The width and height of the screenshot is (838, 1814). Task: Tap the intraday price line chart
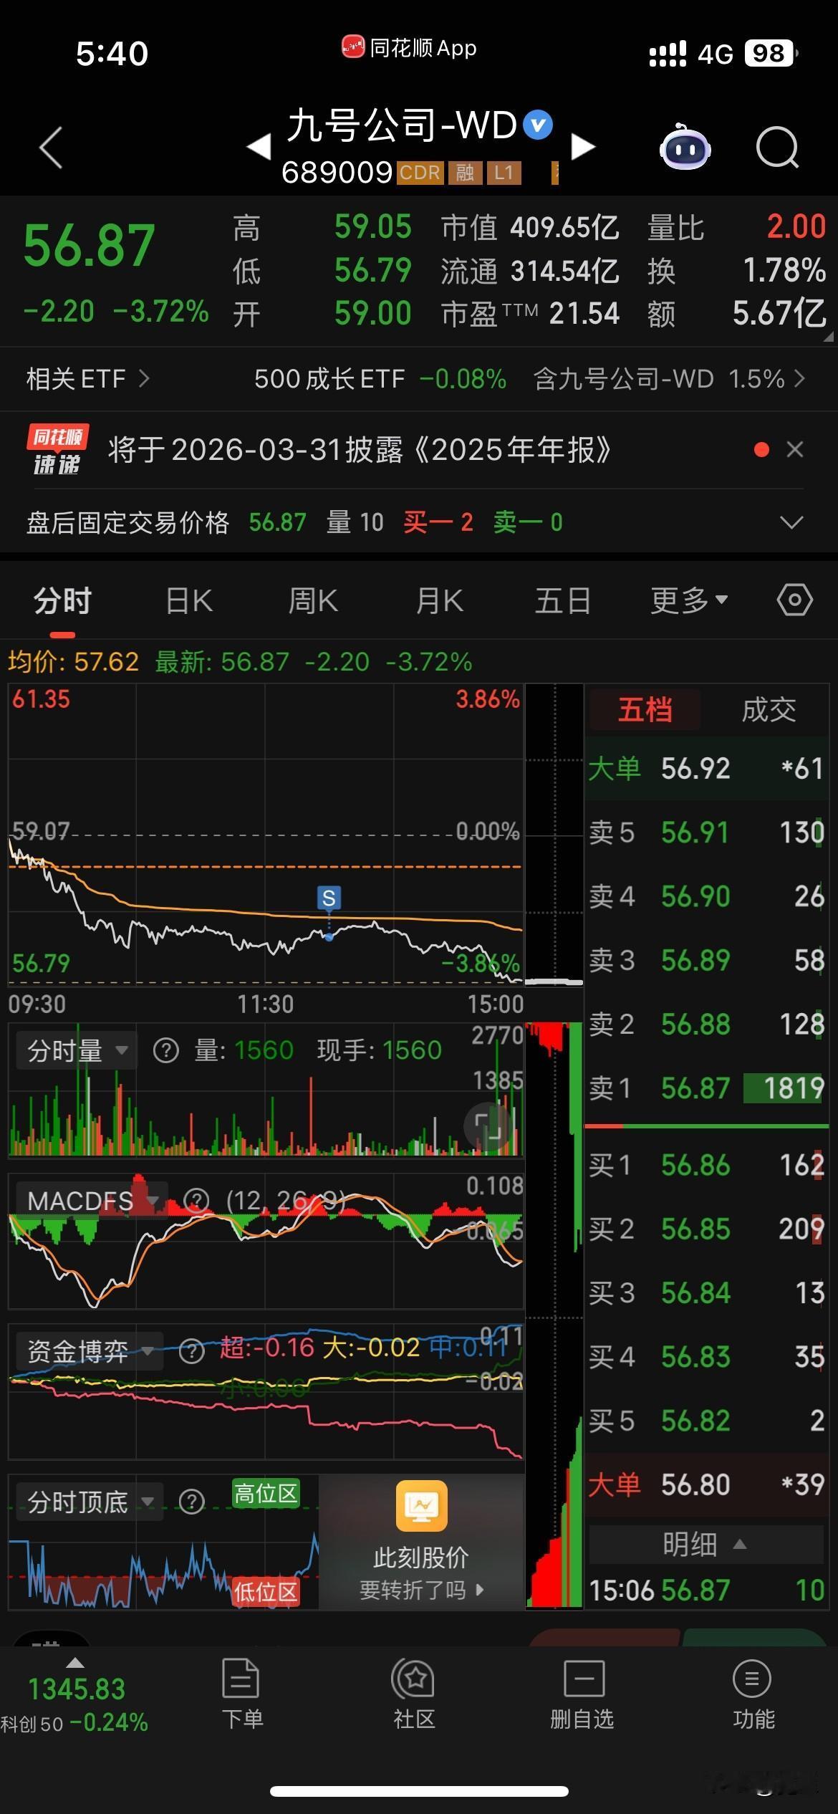(x=266, y=834)
